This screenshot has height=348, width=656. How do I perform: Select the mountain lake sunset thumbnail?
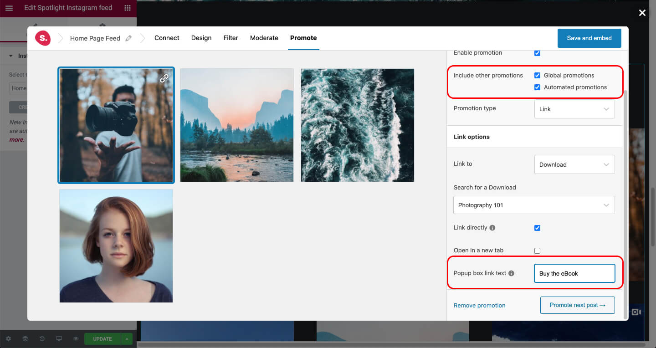[237, 125]
